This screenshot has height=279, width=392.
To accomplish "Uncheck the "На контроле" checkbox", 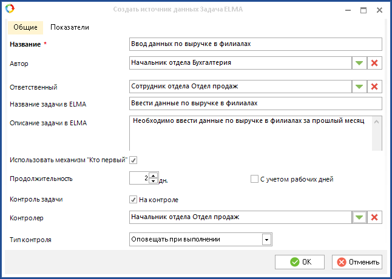I will [133, 199].
